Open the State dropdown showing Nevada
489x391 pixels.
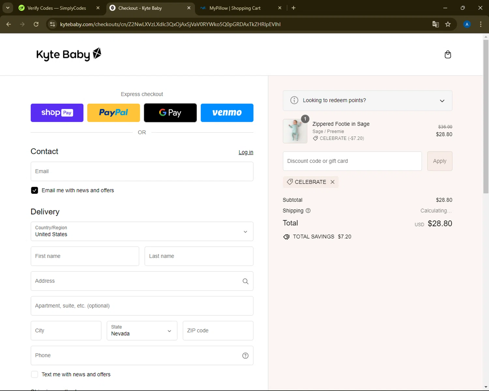[x=142, y=330]
